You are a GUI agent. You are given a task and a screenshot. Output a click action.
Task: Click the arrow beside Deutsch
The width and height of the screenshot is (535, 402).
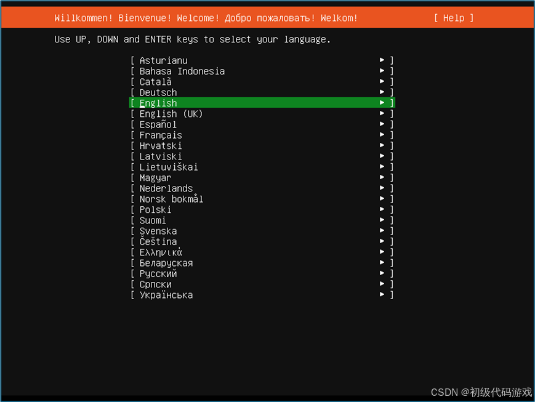click(x=382, y=92)
